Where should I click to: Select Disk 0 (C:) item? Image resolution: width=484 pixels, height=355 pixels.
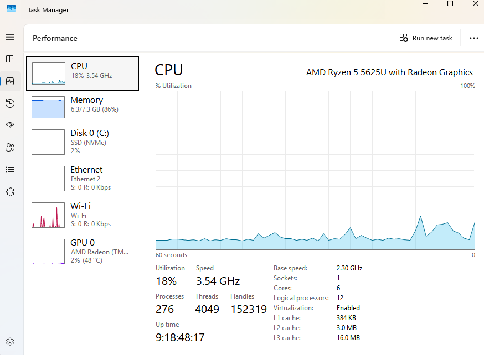[x=83, y=142]
